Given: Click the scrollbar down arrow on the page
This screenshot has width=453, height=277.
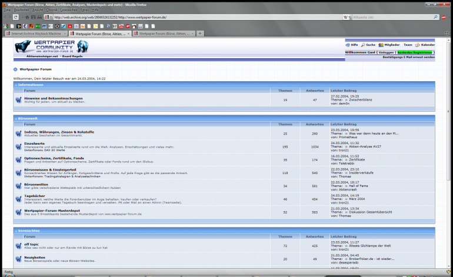Looking at the screenshot, I should [448, 266].
